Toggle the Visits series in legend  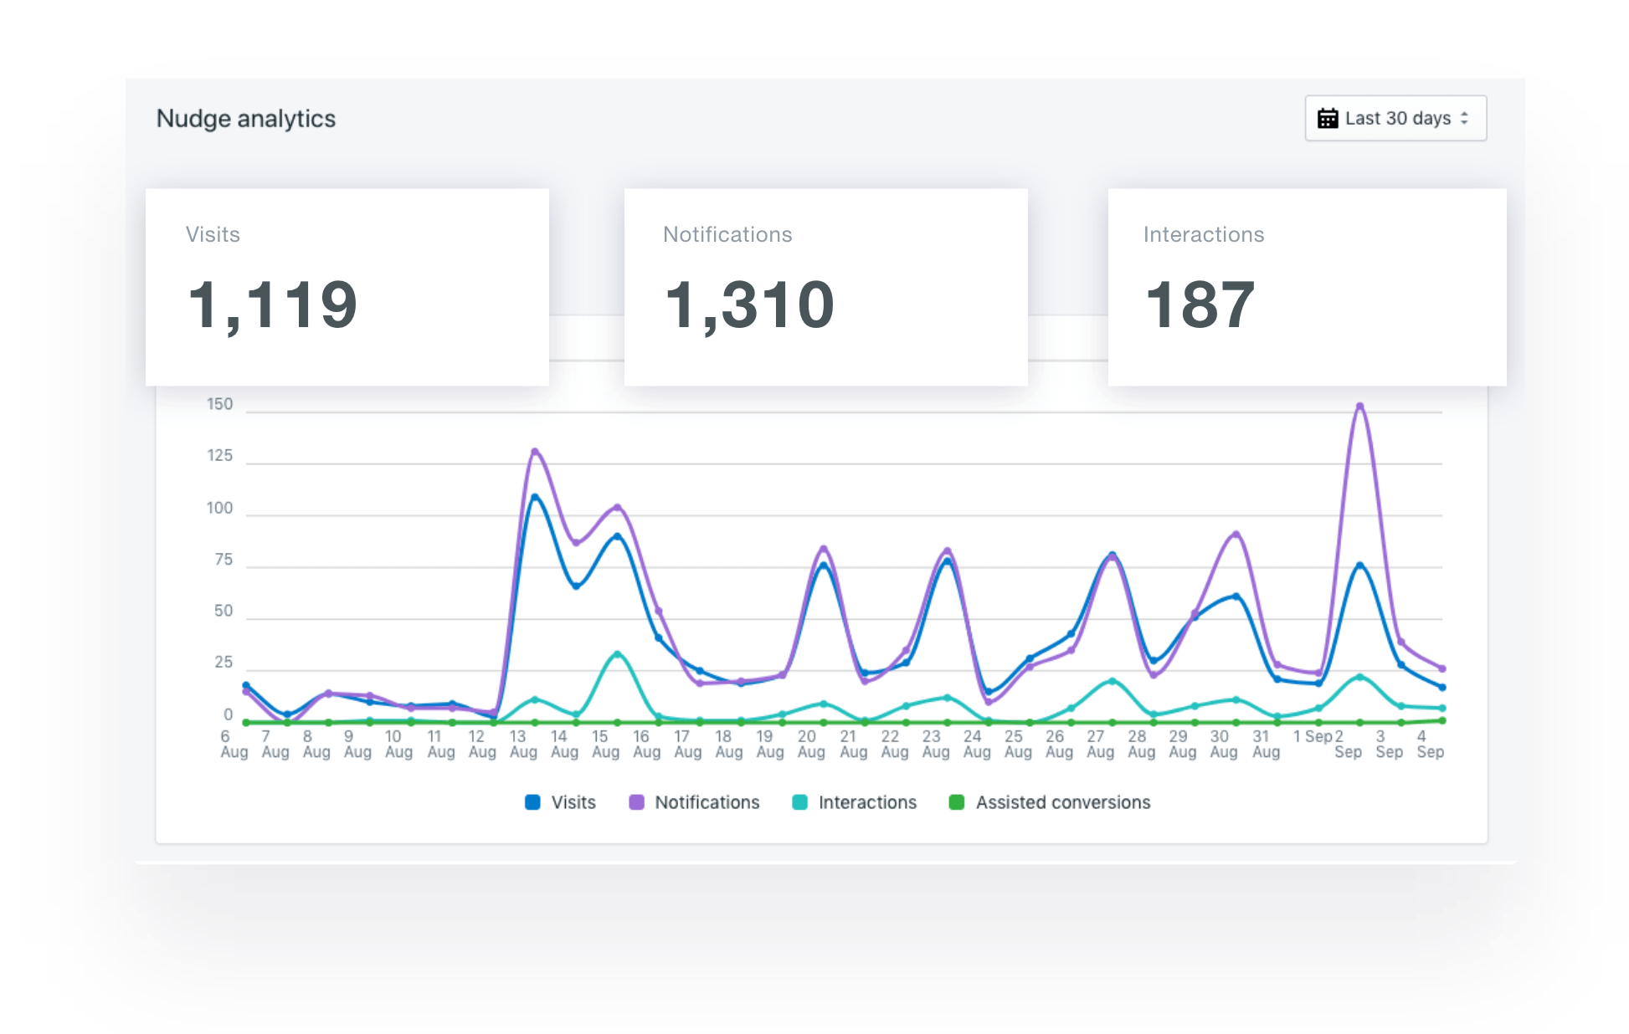(x=573, y=802)
